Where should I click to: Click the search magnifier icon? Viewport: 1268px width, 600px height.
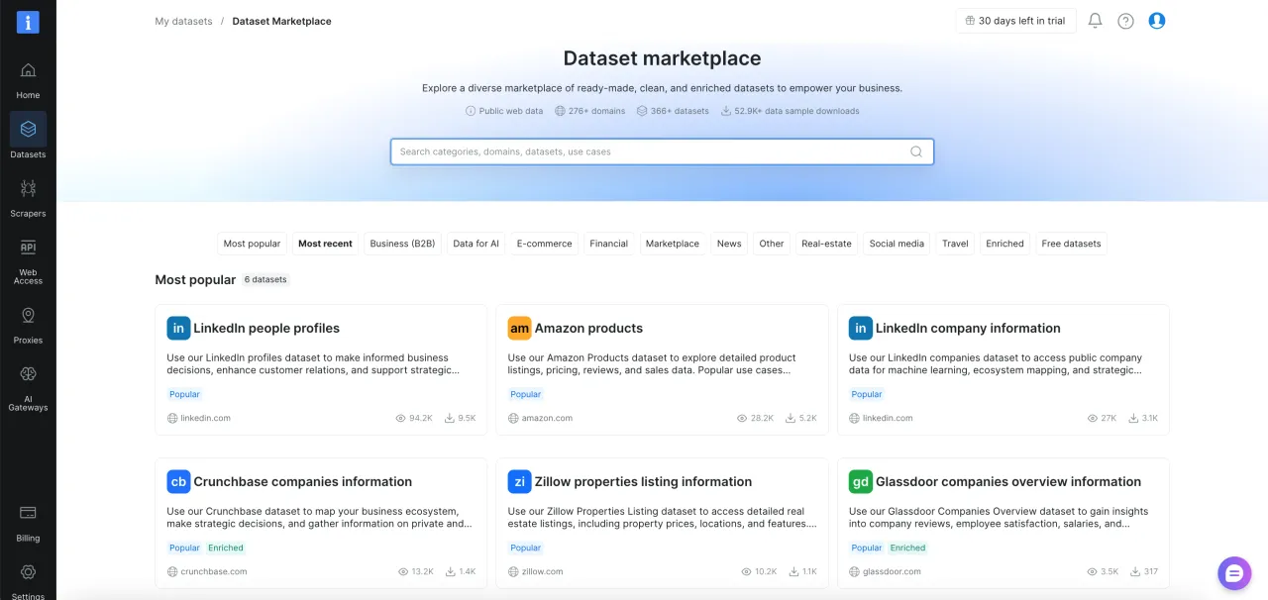[915, 151]
